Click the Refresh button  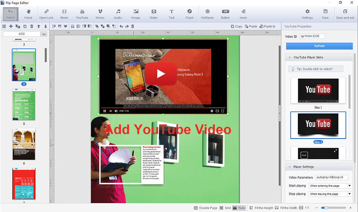(x=319, y=46)
